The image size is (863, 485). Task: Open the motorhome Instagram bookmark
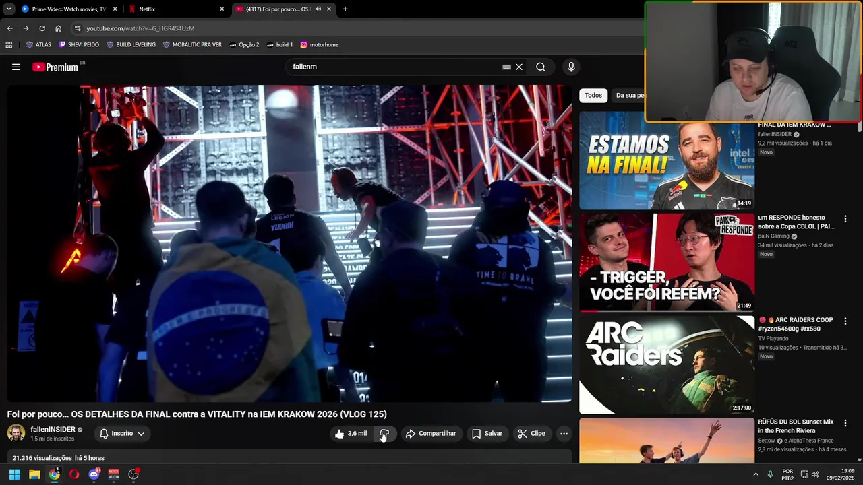click(319, 45)
